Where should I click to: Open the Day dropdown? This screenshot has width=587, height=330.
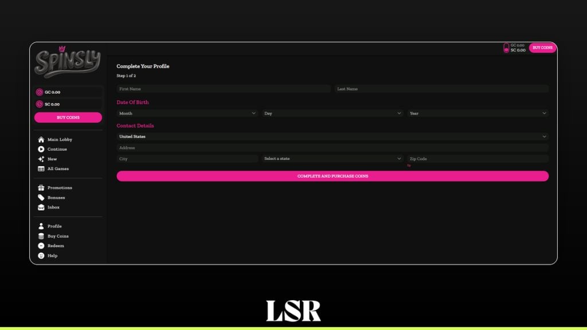[332, 113]
